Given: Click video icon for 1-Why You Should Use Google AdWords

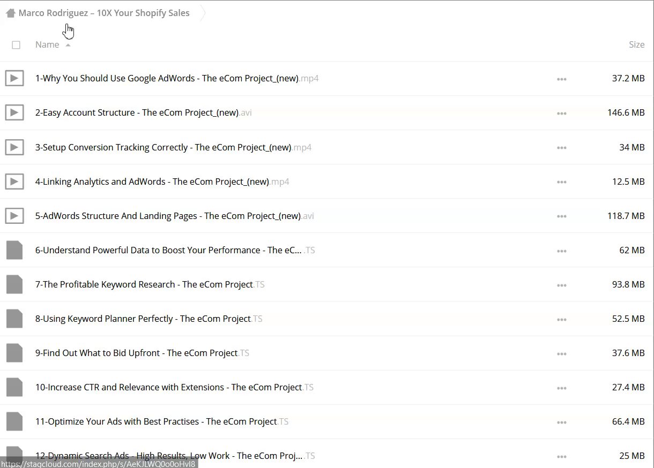Looking at the screenshot, I should [14, 79].
